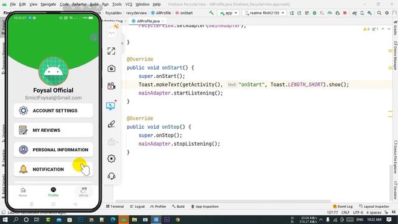Collapse the code fold marker near closing brace
The image size is (398, 224).
(x=123, y=43)
